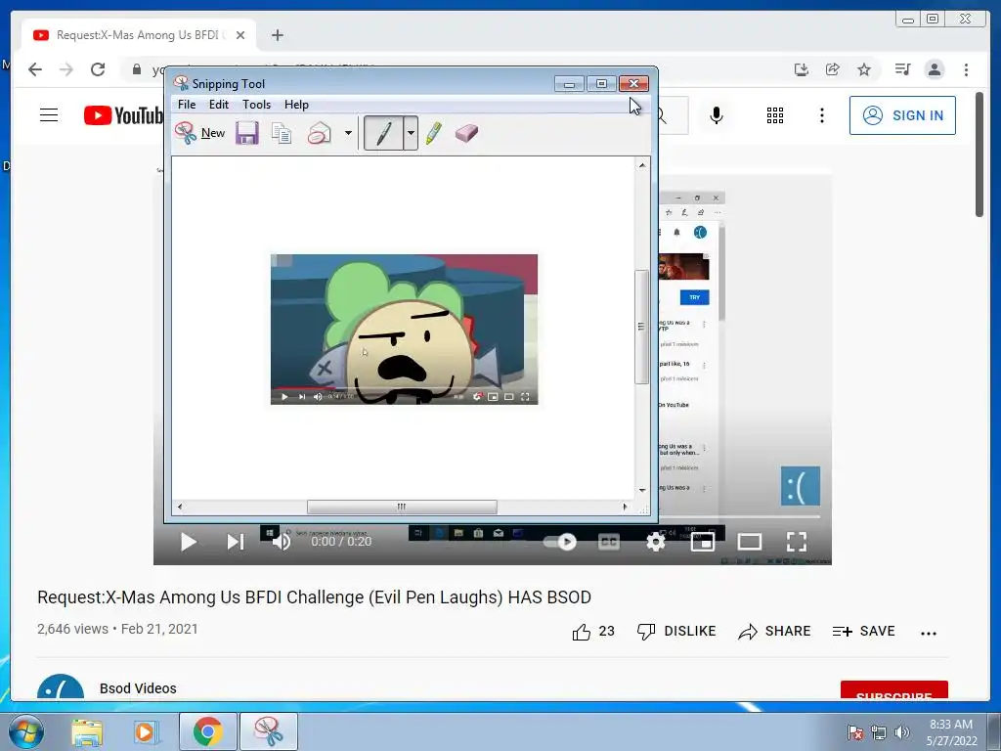This screenshot has height=751, width=1001.
Task: Expand Send Snip options arrow
Action: [348, 133]
